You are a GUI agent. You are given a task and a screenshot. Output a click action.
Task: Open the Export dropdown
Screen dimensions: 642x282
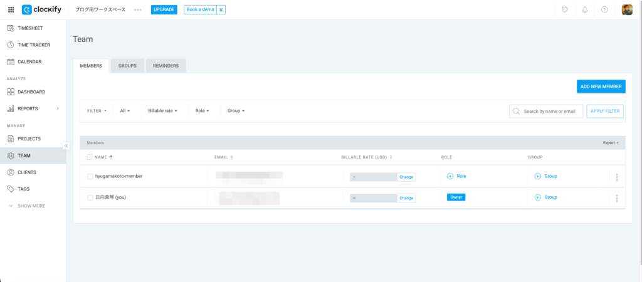pos(611,143)
